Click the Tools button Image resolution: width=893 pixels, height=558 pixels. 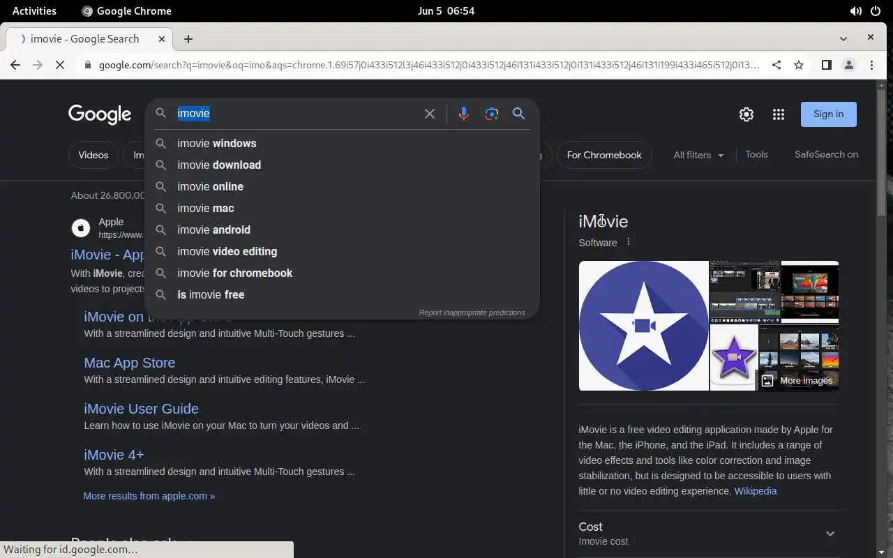[x=756, y=154]
